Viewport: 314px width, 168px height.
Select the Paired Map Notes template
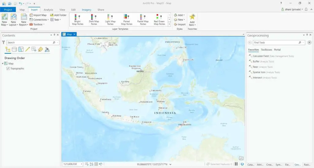point(127,20)
